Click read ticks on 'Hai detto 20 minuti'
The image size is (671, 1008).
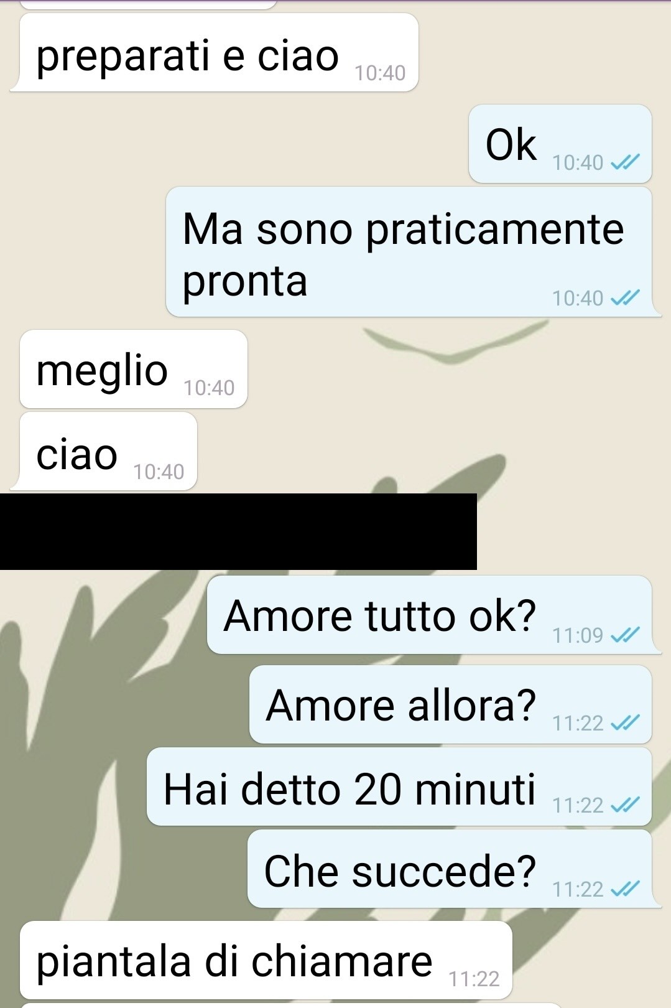pyautogui.click(x=625, y=805)
